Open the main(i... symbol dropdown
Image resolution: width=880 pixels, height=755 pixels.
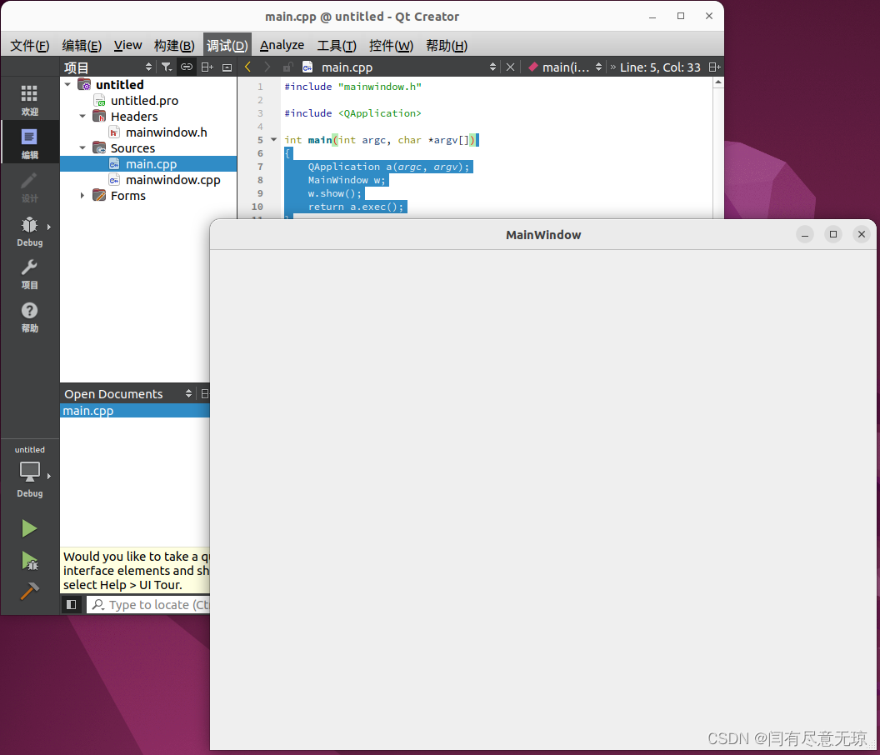point(565,67)
